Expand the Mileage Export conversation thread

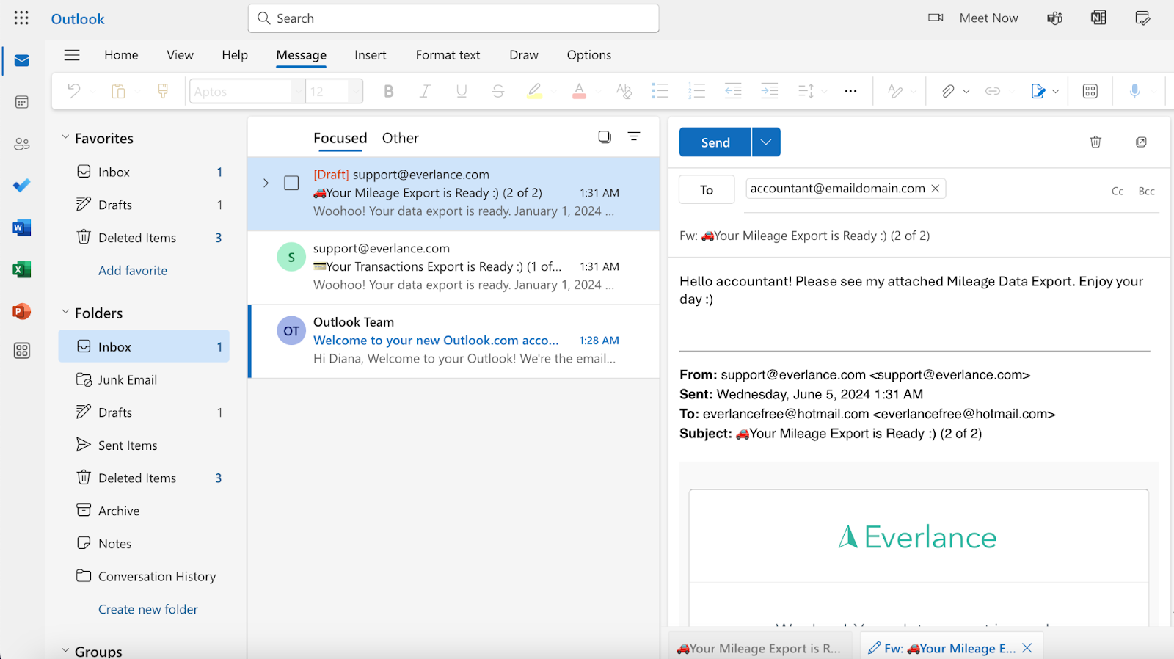click(266, 183)
